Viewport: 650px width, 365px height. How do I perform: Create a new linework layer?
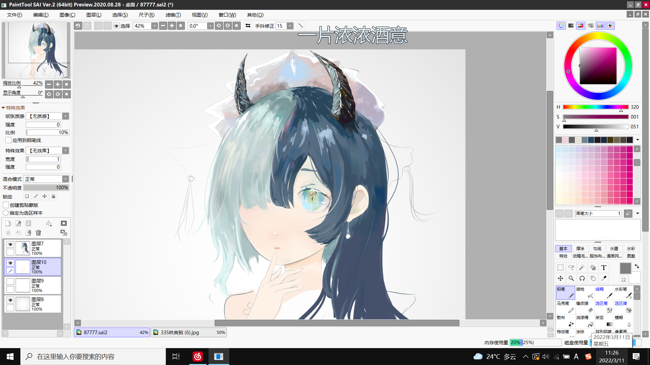coord(18,223)
